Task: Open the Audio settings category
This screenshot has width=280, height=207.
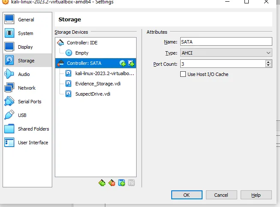Action: click(24, 74)
